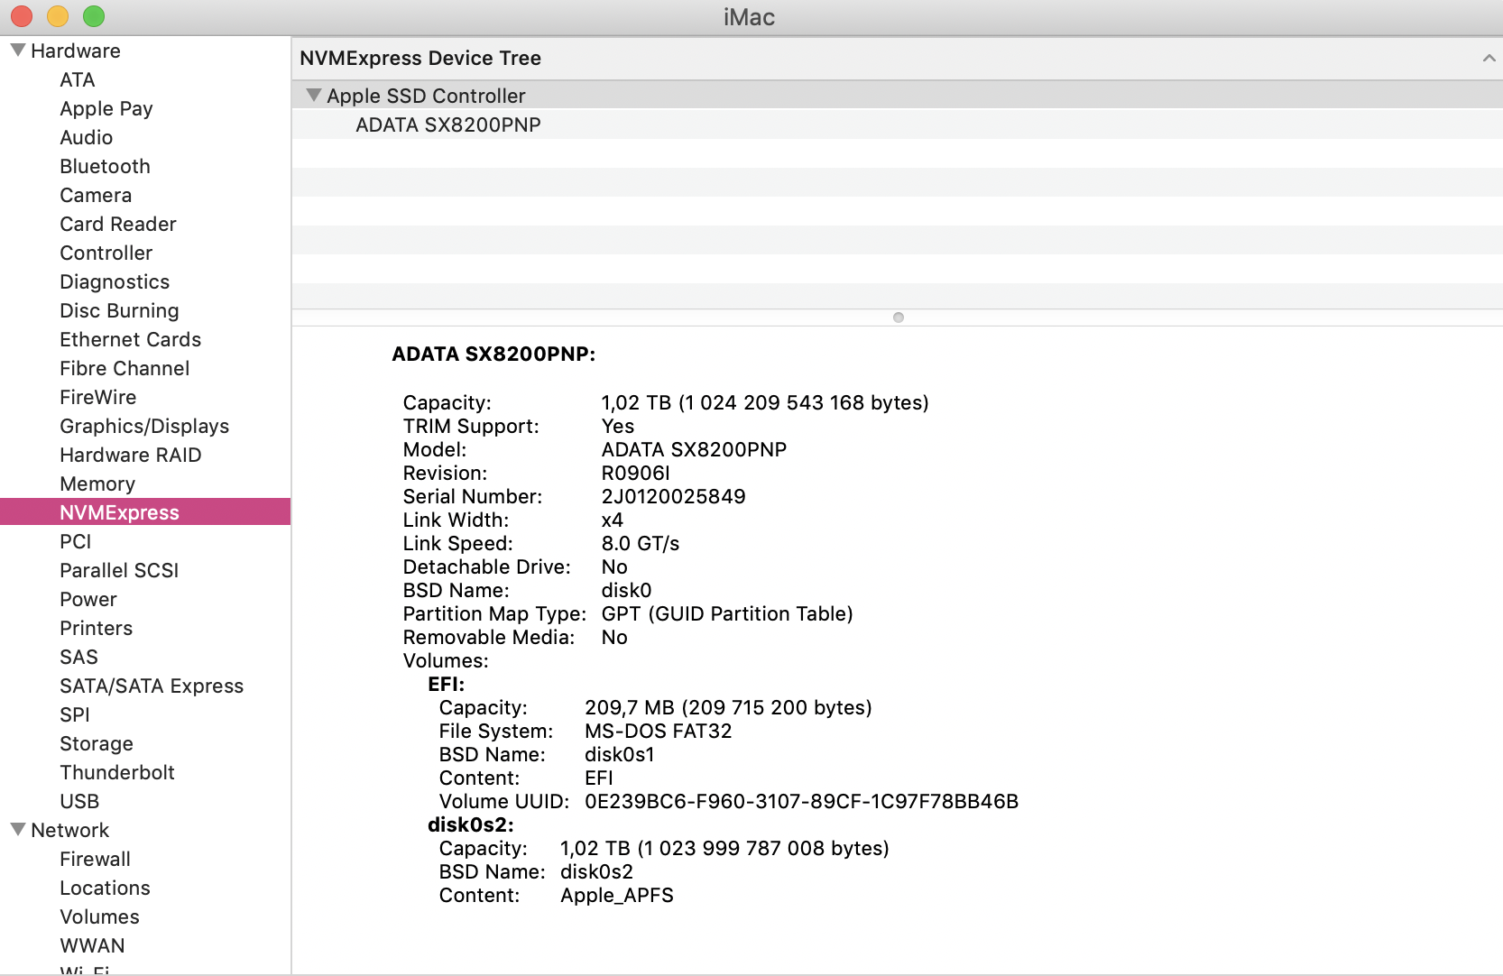Open the FireWire entry
The width and height of the screenshot is (1503, 976).
98,397
